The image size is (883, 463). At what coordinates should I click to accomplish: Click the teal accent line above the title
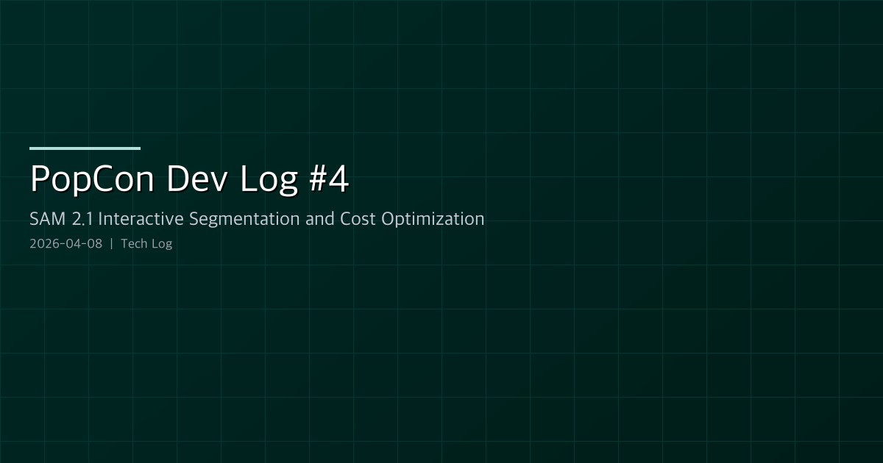click(85, 148)
